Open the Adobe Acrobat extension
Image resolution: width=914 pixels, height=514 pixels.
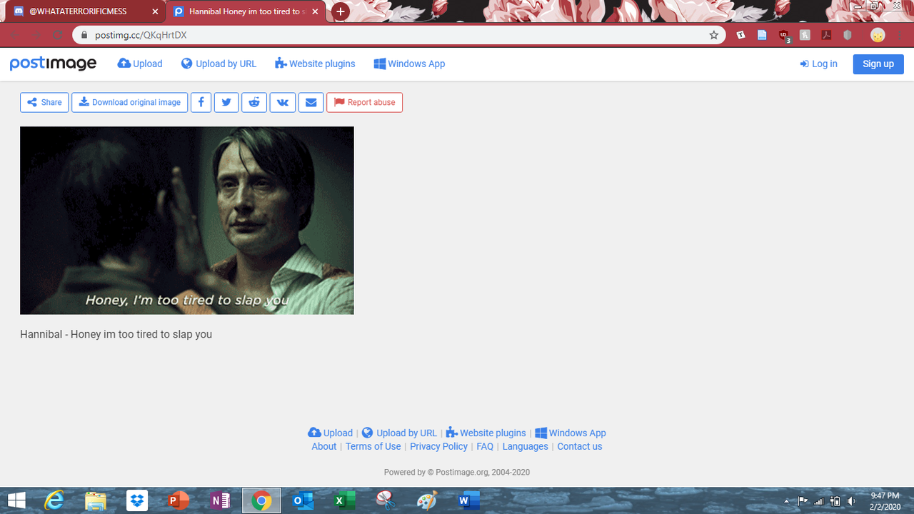point(827,35)
